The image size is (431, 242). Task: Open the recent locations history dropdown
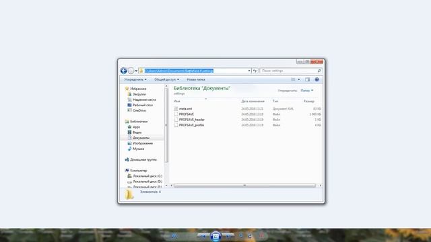136,71
